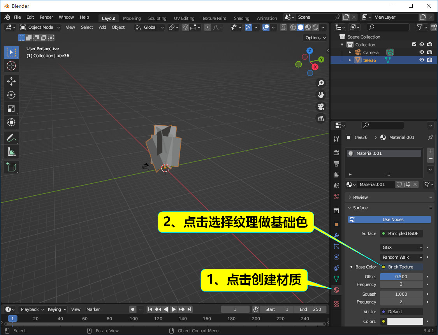Viewport: 438px width, 335px height.
Task: Select the Move tool in left toolbar
Action: (11, 81)
